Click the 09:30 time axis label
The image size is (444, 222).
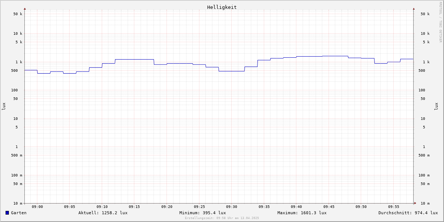tap(232, 207)
